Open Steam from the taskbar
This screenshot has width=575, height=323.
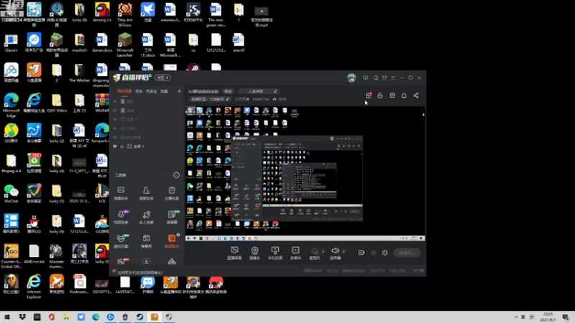tap(139, 317)
